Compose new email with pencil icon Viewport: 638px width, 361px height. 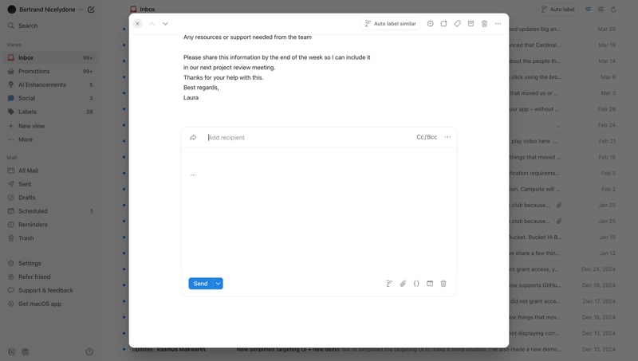91,10
